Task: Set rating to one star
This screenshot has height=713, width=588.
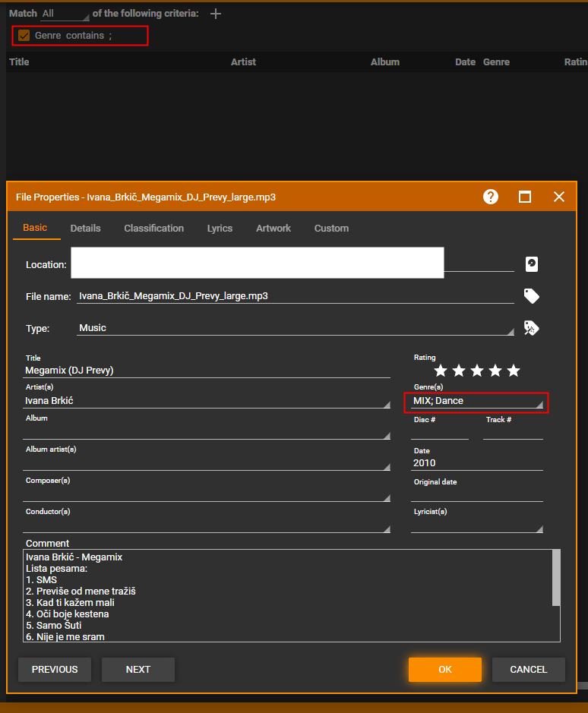Action: pos(441,371)
